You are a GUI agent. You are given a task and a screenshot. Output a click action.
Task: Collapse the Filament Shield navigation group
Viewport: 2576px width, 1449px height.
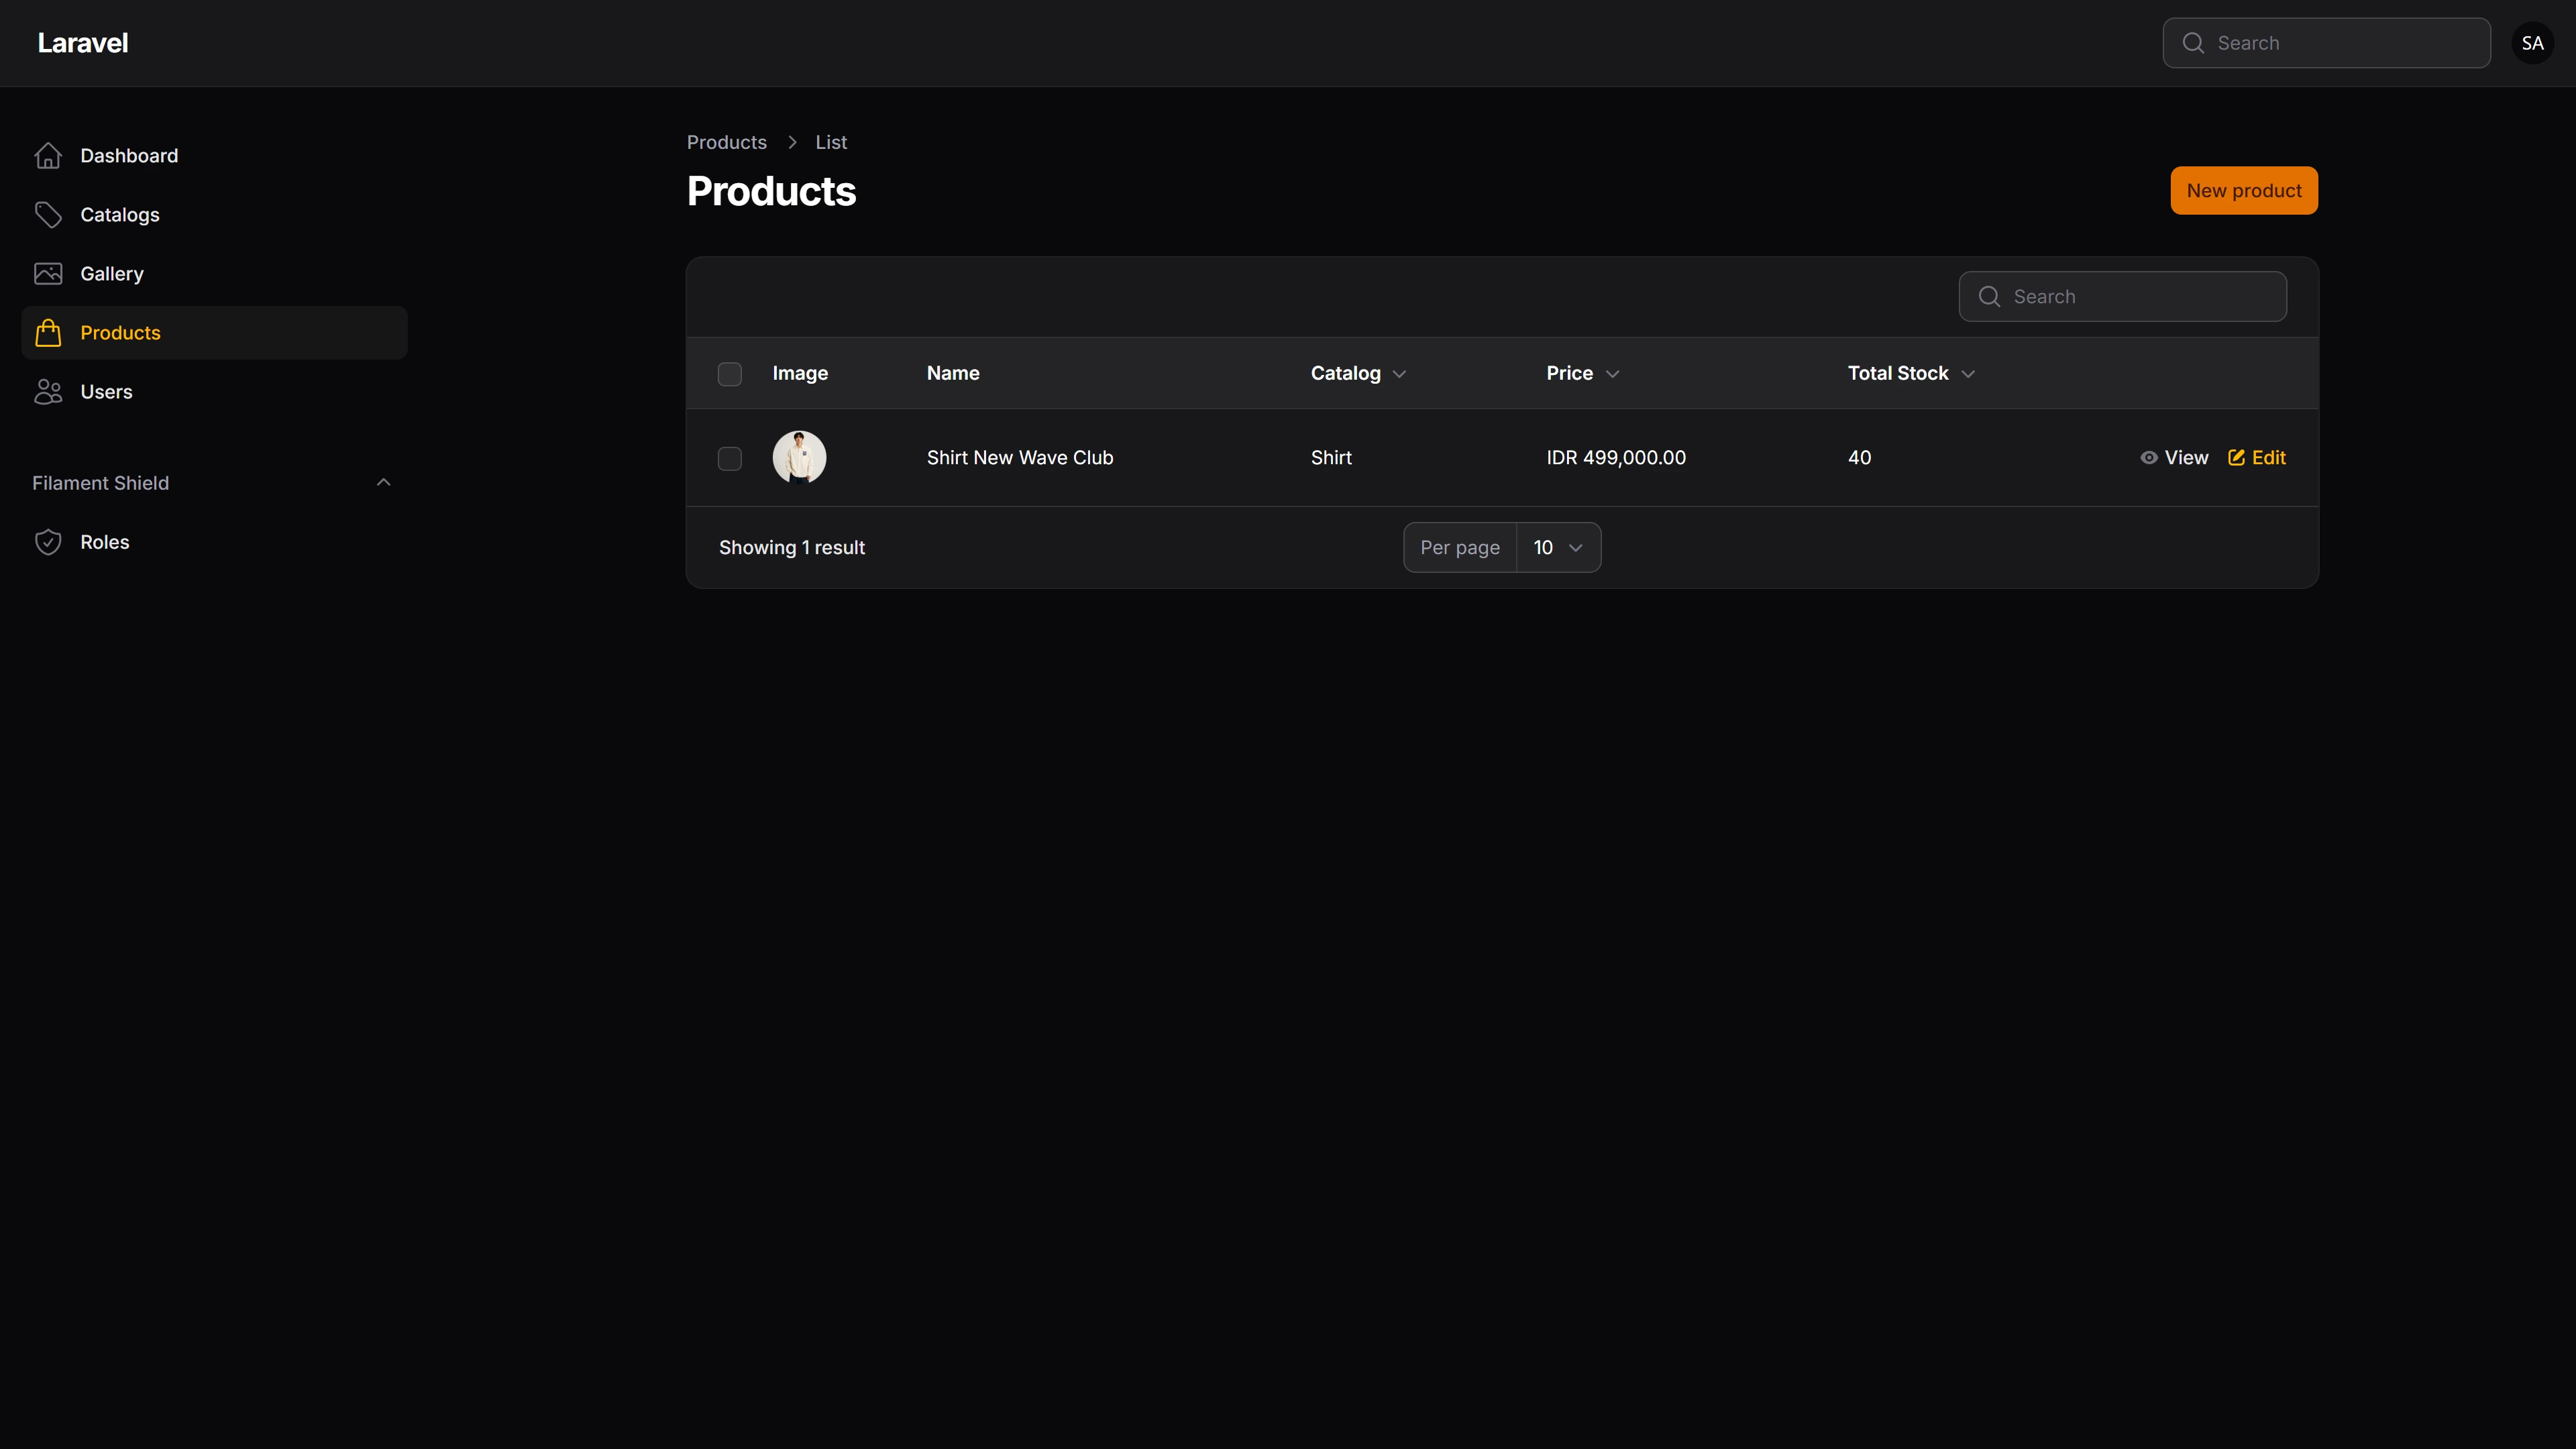point(383,483)
